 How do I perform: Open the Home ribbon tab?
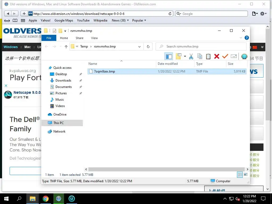pyautogui.click(x=64, y=38)
